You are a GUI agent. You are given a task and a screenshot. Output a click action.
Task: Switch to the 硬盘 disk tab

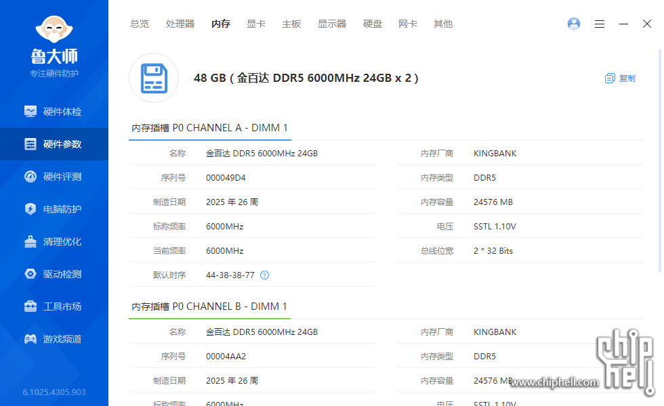[372, 24]
